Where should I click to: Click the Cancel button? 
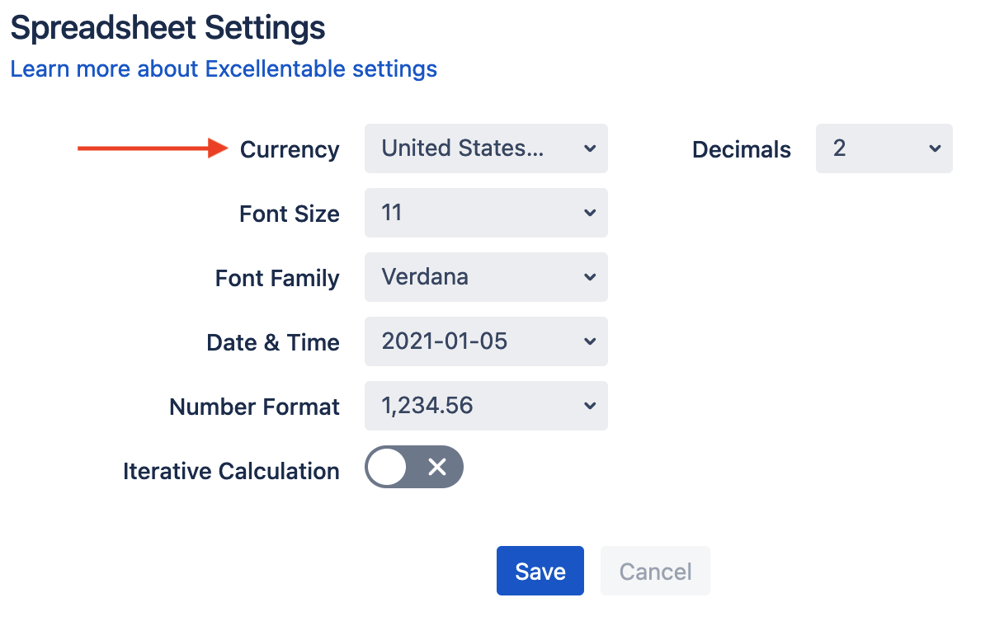655,571
